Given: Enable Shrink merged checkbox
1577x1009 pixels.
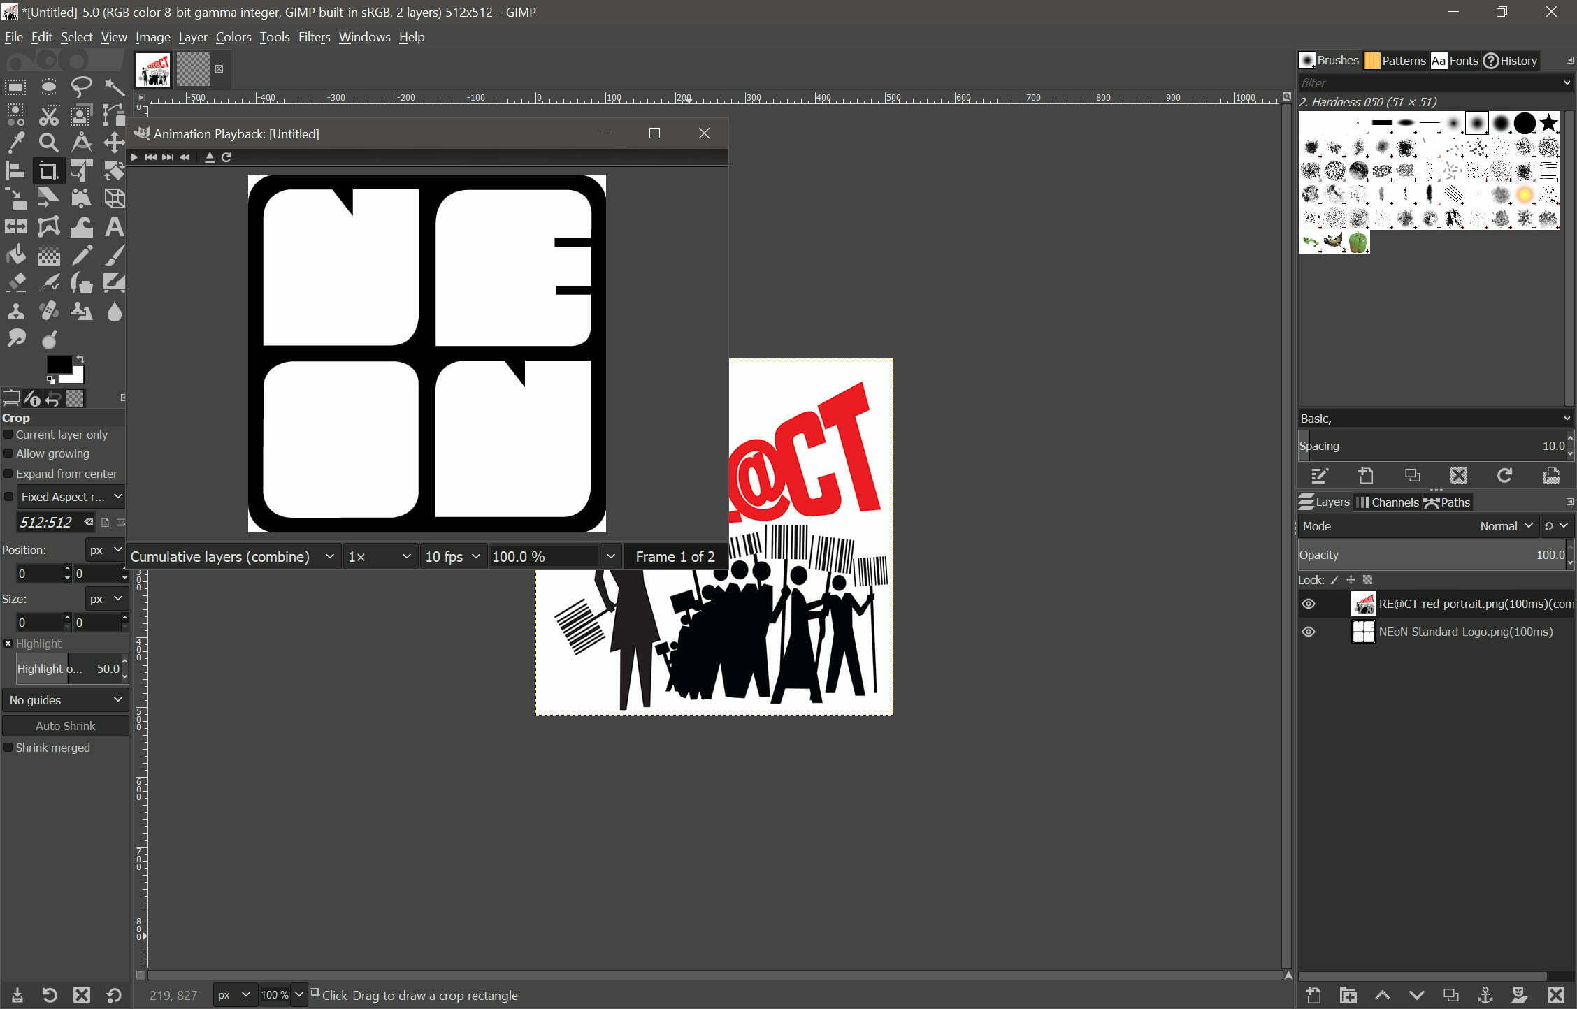Looking at the screenshot, I should [x=8, y=748].
